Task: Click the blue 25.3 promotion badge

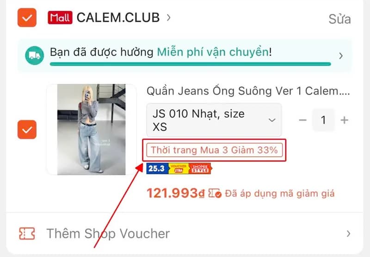Action: [x=157, y=169]
